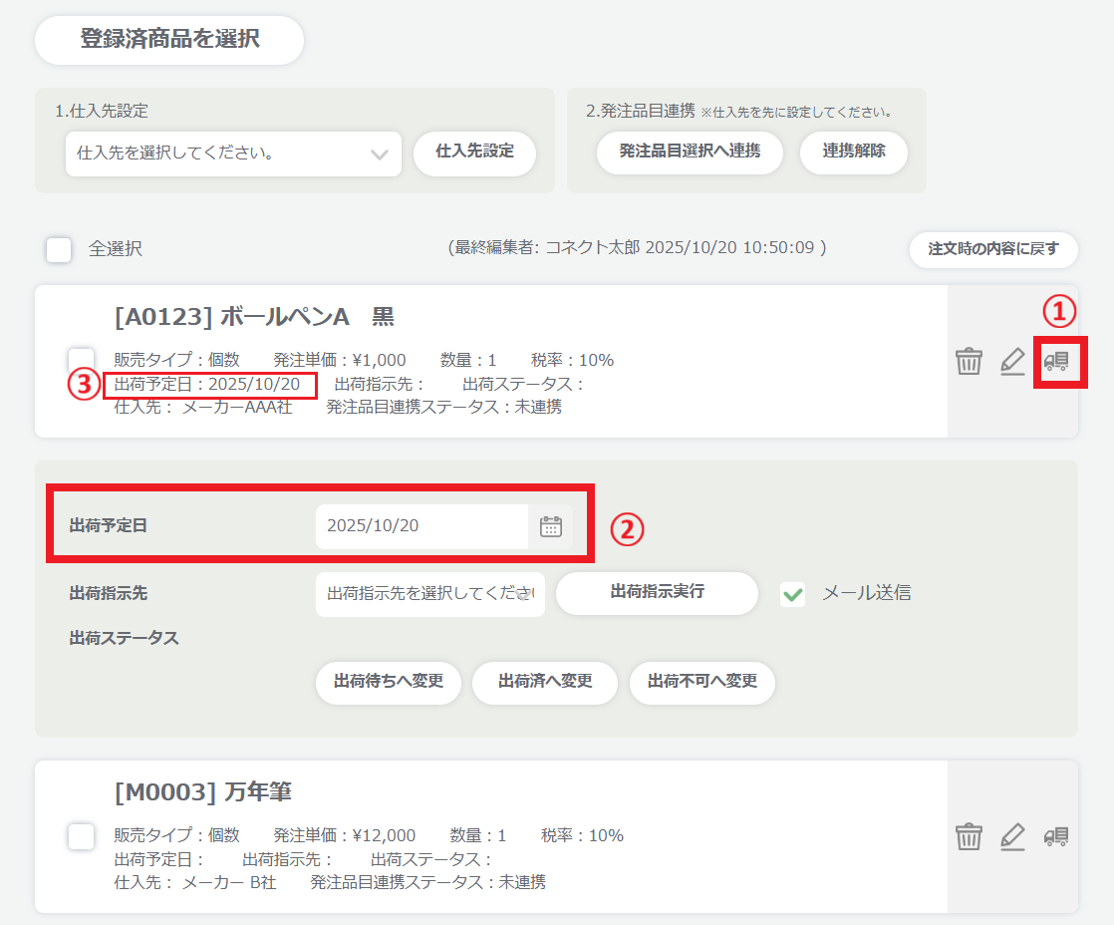
Task: Click the 連携解除 button
Action: (x=854, y=153)
